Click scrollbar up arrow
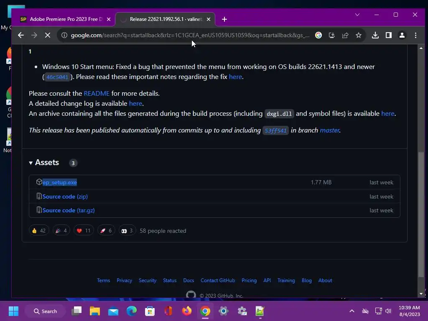Image resolution: width=428 pixels, height=321 pixels. [x=421, y=48]
